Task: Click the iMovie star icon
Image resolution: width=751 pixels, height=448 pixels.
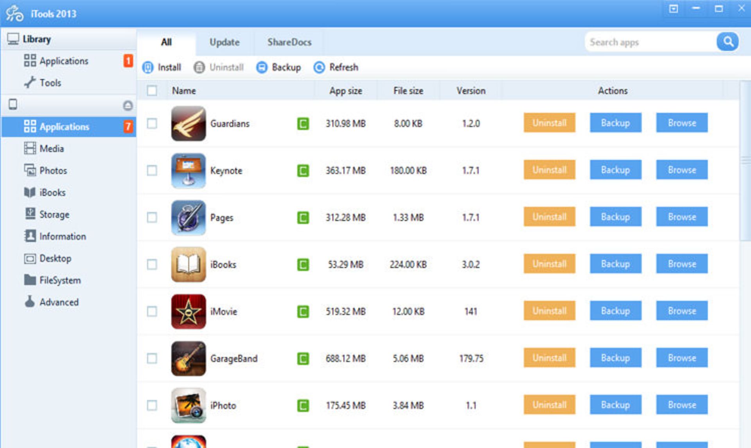Action: tap(188, 312)
